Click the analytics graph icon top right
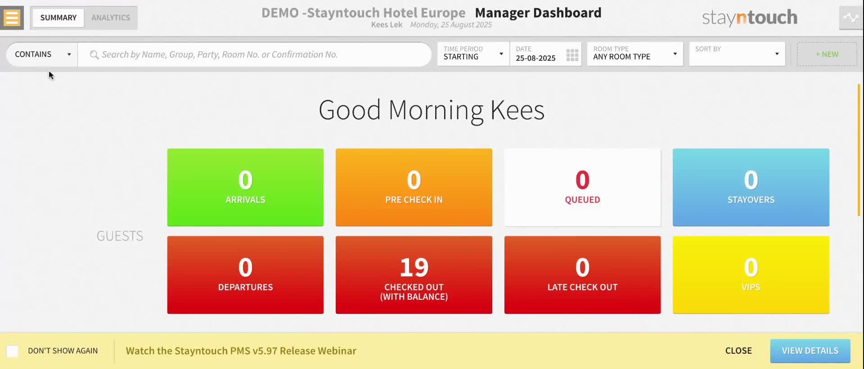 850,18
